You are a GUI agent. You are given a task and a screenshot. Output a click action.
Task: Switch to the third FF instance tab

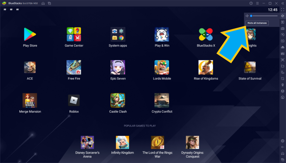click(17, 9)
